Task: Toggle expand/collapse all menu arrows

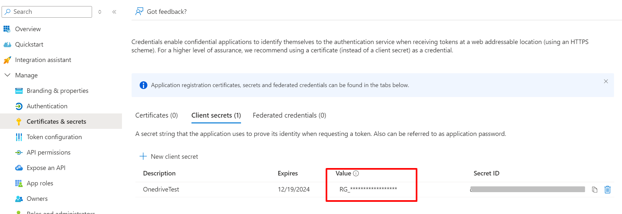Action: point(100,12)
